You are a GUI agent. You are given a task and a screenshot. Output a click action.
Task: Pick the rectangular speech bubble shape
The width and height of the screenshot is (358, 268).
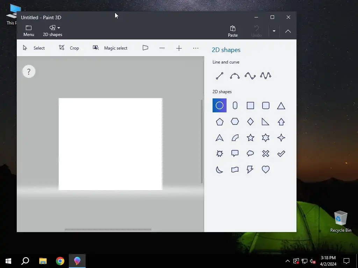pyautogui.click(x=235, y=154)
